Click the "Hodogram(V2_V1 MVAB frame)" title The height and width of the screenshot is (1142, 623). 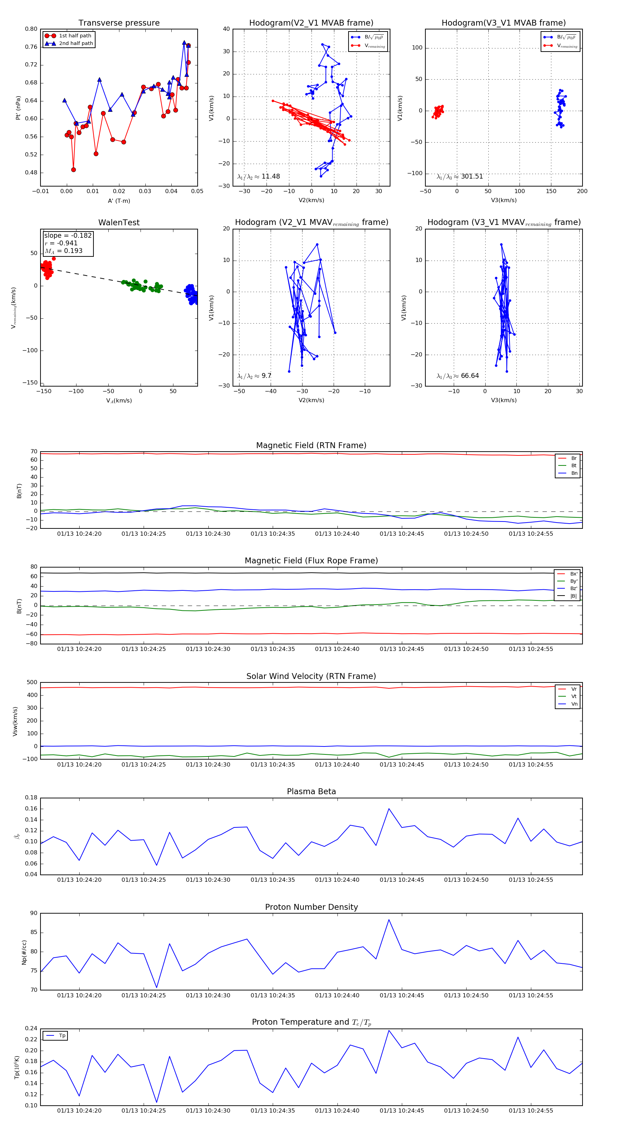coord(311,23)
